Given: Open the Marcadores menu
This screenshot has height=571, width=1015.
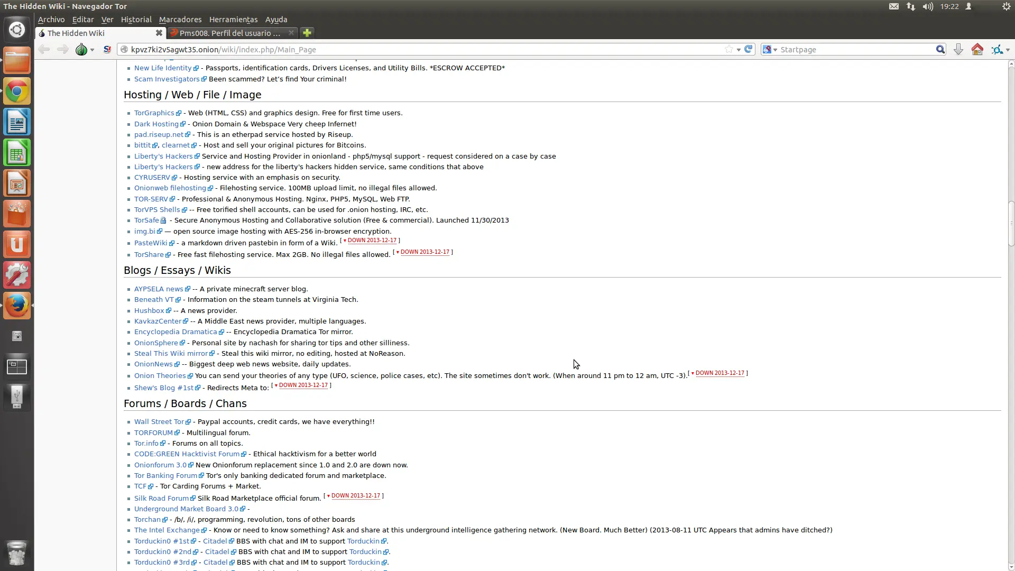Looking at the screenshot, I should (x=180, y=20).
